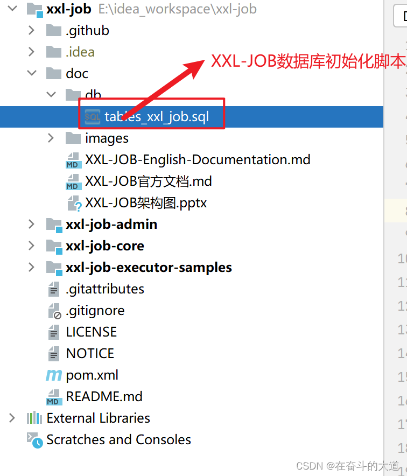Collapse the xxl-job root project node
The width and height of the screenshot is (407, 476).
click(x=12, y=9)
